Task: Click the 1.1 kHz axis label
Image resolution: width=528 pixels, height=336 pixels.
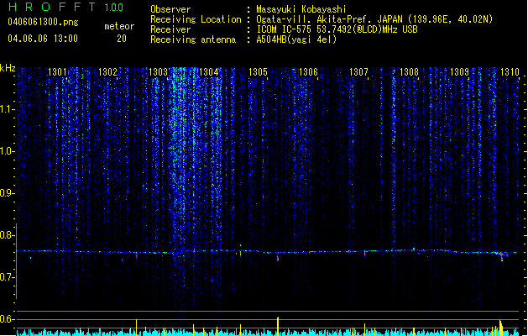Action: point(7,109)
